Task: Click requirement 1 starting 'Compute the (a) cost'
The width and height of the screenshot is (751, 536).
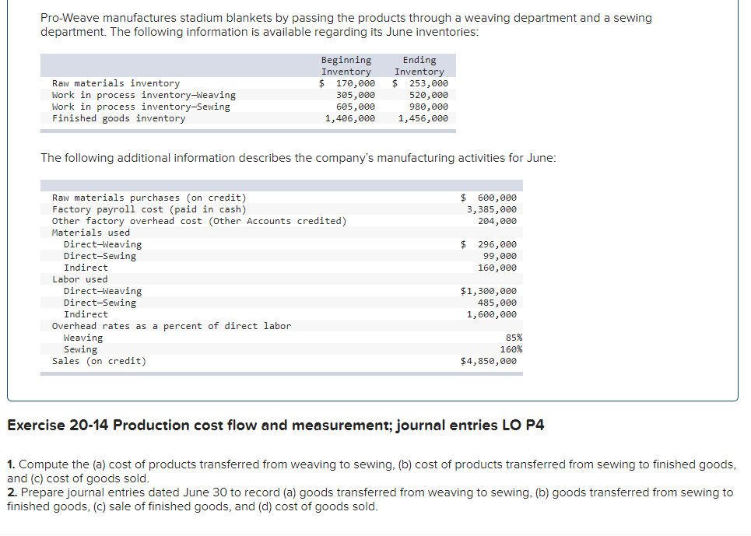Action: 372,471
